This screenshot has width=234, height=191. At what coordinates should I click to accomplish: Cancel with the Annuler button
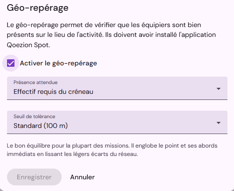coord(82,177)
